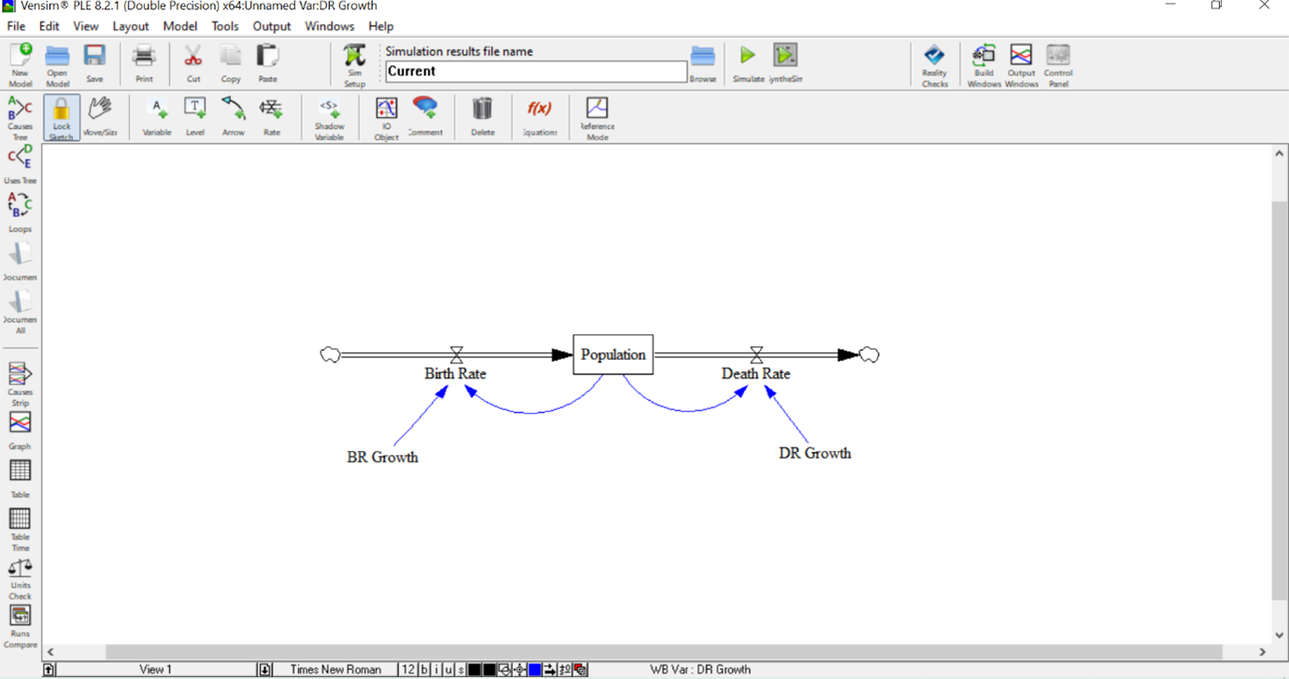The height and width of the screenshot is (679, 1289).
Task: Open the Control Panel
Action: click(x=1058, y=64)
